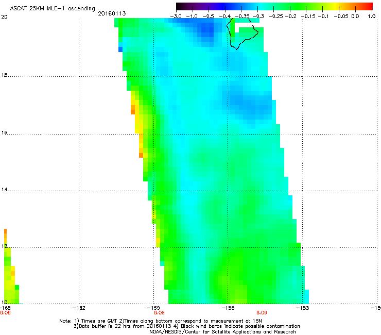Screen dimensions: 381x335
Task: Click the -0.4 colorbar tick label
Action: [225, 16]
